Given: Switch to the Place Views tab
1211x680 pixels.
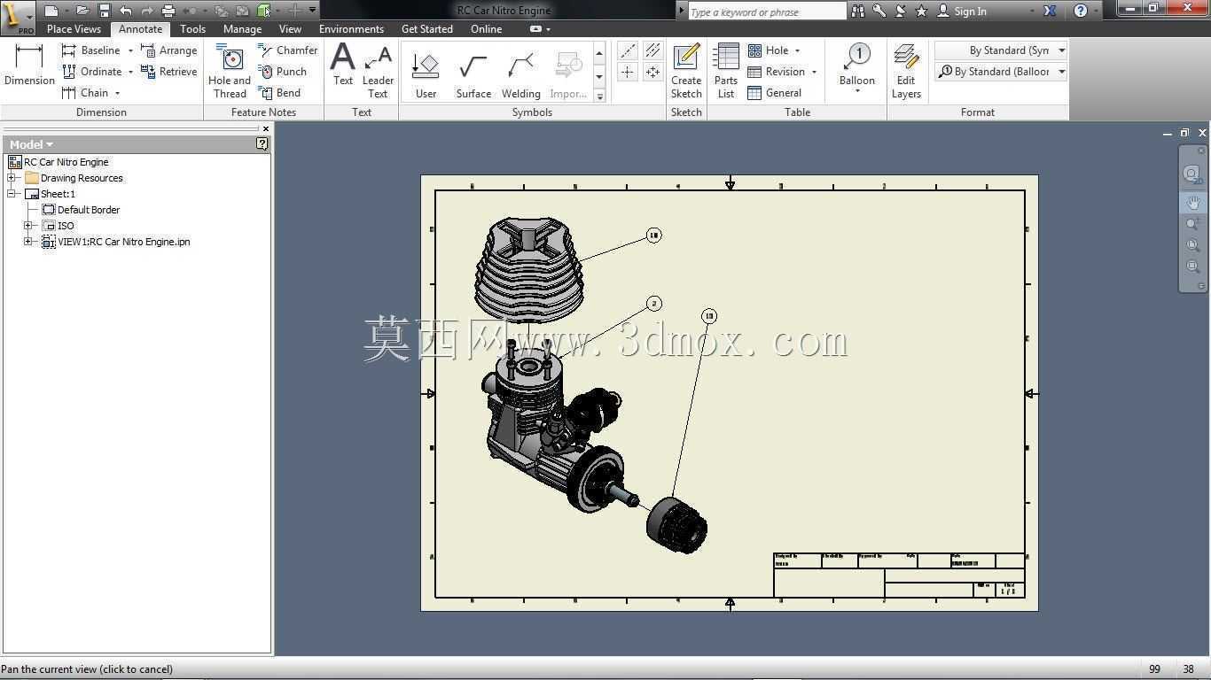Looking at the screenshot, I should [74, 29].
